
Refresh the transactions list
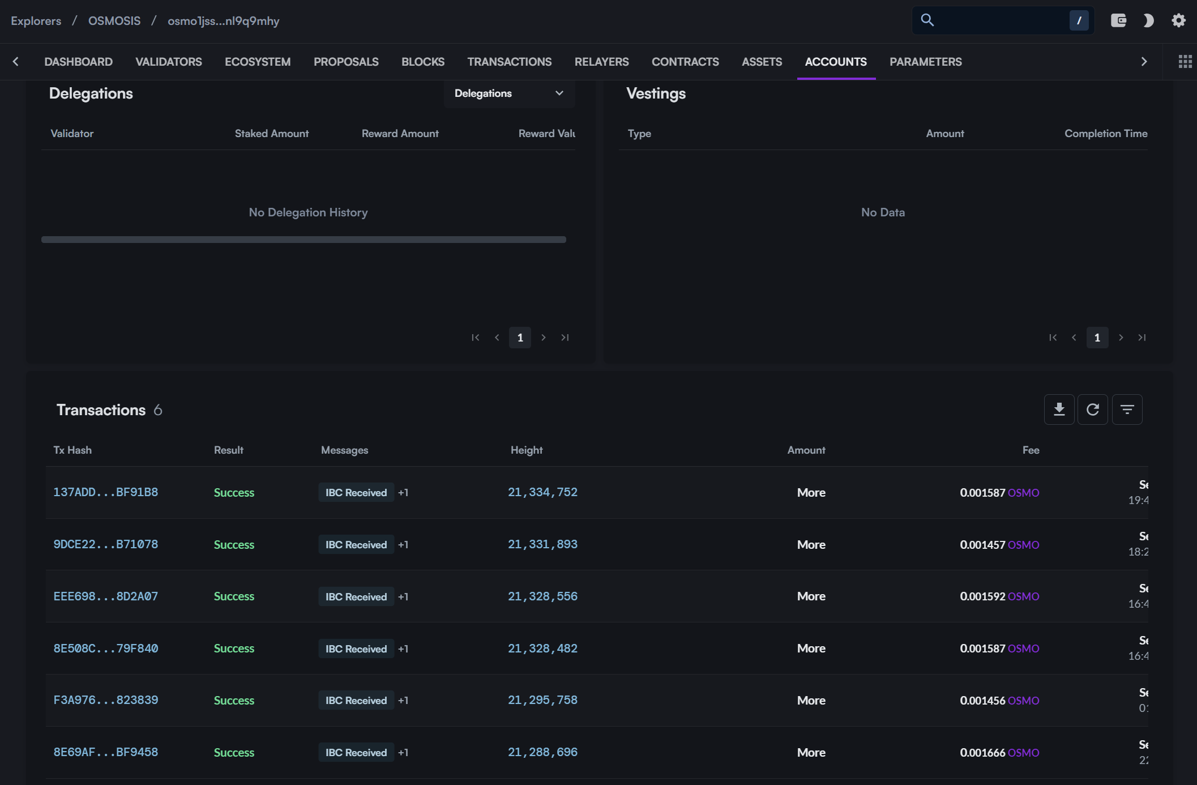[x=1092, y=409]
